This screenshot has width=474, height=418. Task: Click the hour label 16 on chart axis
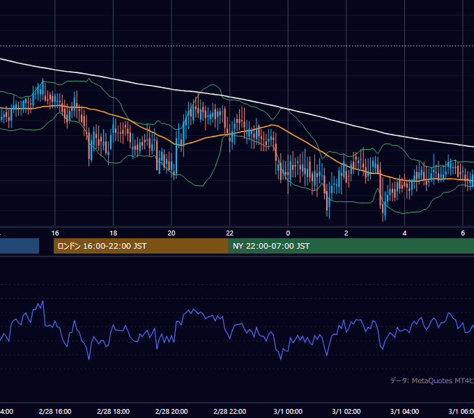55,233
